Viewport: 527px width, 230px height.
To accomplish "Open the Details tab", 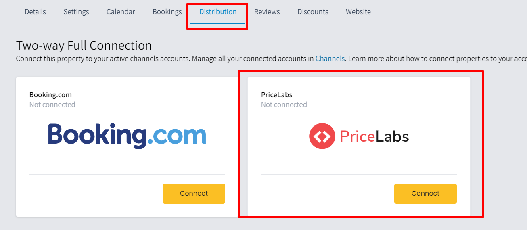I will [35, 12].
